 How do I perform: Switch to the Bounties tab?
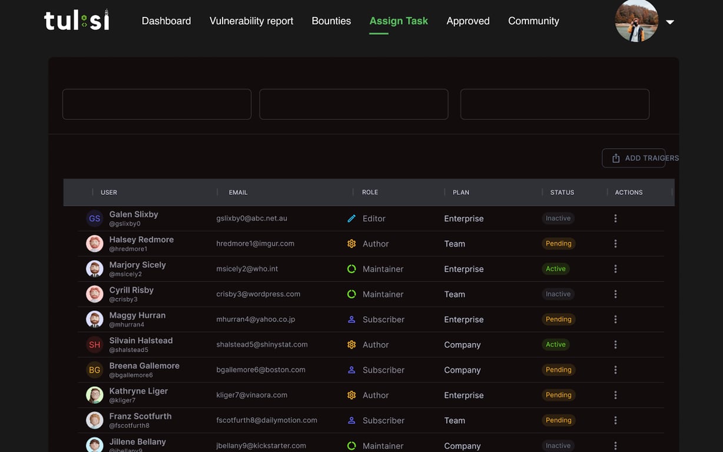pyautogui.click(x=331, y=21)
